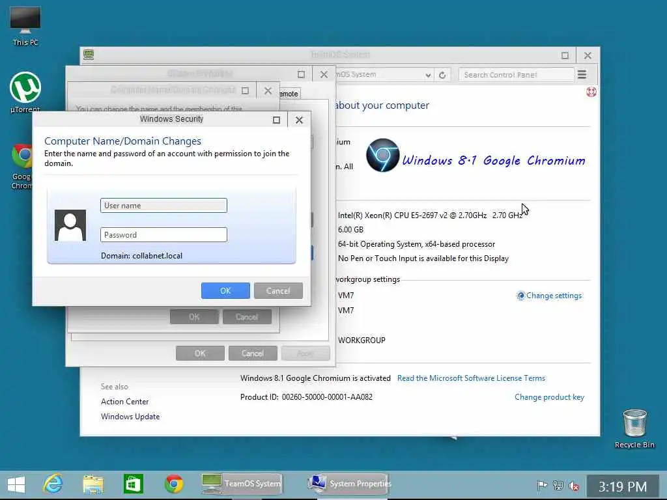Image resolution: width=667 pixels, height=500 pixels.
Task: Expand the address bar history dropdown
Action: click(x=428, y=76)
